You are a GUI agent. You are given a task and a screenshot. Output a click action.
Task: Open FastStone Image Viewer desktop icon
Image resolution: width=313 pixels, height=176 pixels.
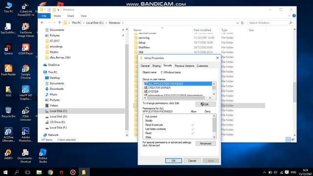tap(25, 30)
